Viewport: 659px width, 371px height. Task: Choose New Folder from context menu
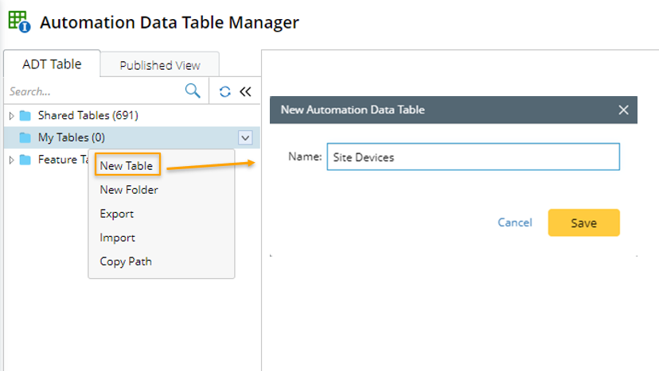(x=129, y=190)
